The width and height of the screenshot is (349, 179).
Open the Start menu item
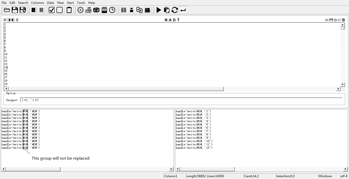[71, 3]
